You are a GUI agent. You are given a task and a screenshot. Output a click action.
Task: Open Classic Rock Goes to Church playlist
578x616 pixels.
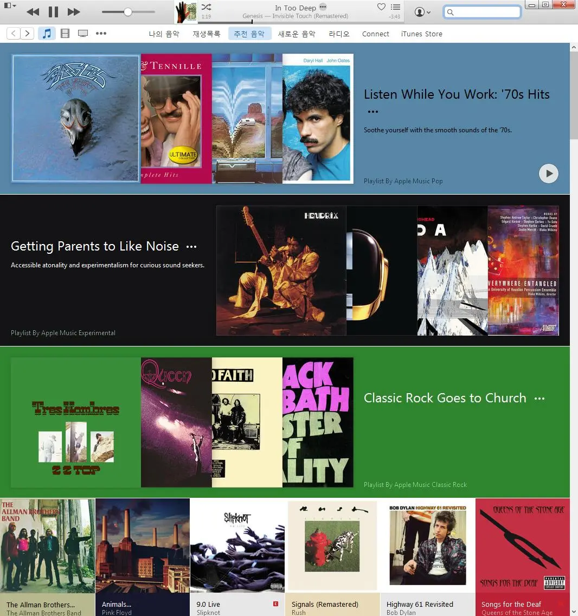point(445,398)
